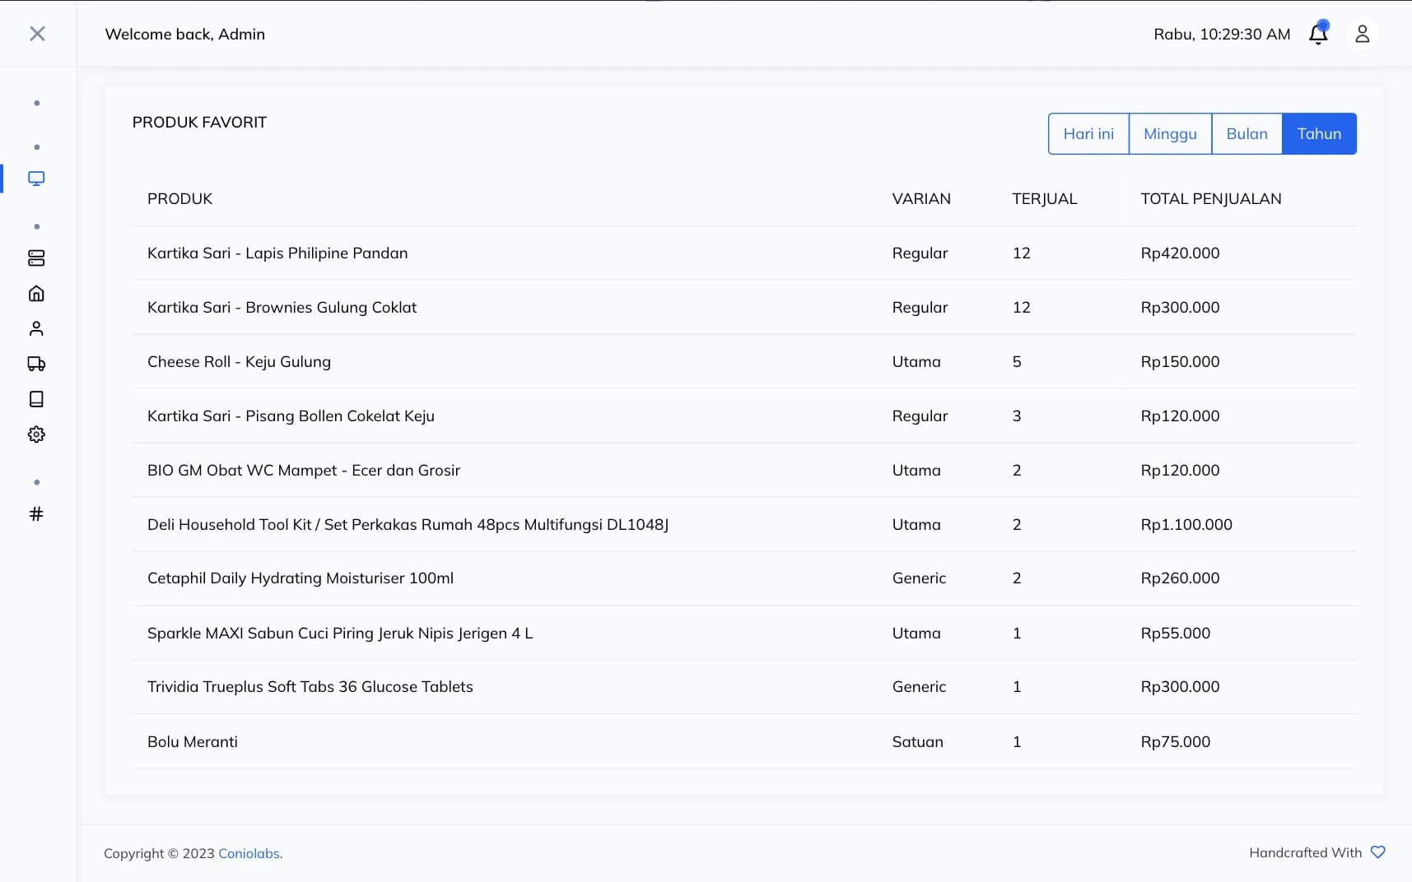
Task: Close the sidebar with the X icon
Action: (x=37, y=34)
